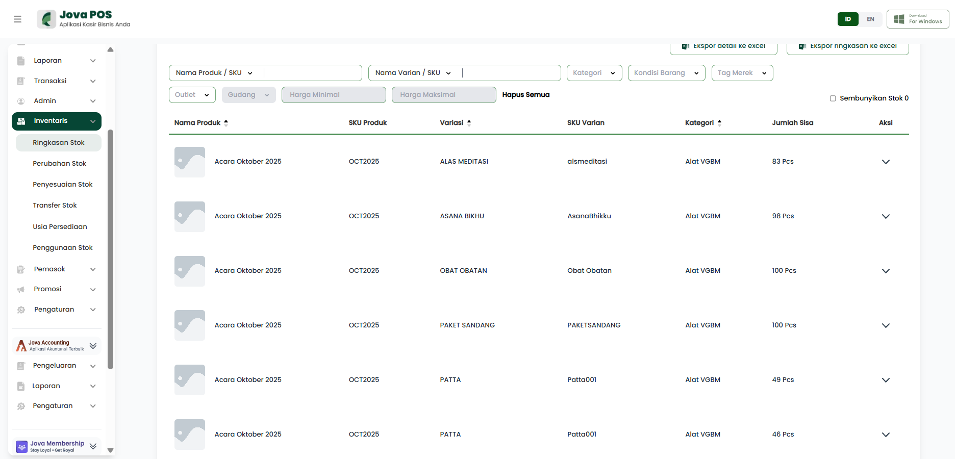Open the Kategori filter dropdown
The height and width of the screenshot is (459, 955).
click(x=594, y=73)
